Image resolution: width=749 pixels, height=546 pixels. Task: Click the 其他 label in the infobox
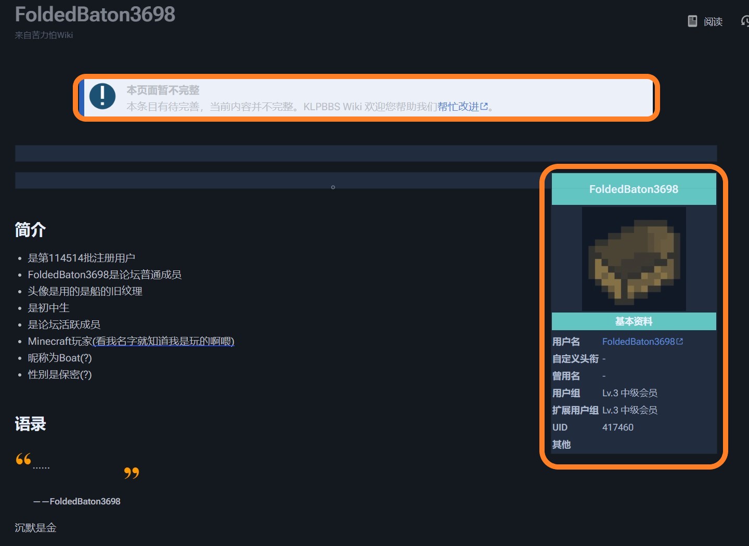[x=562, y=445]
